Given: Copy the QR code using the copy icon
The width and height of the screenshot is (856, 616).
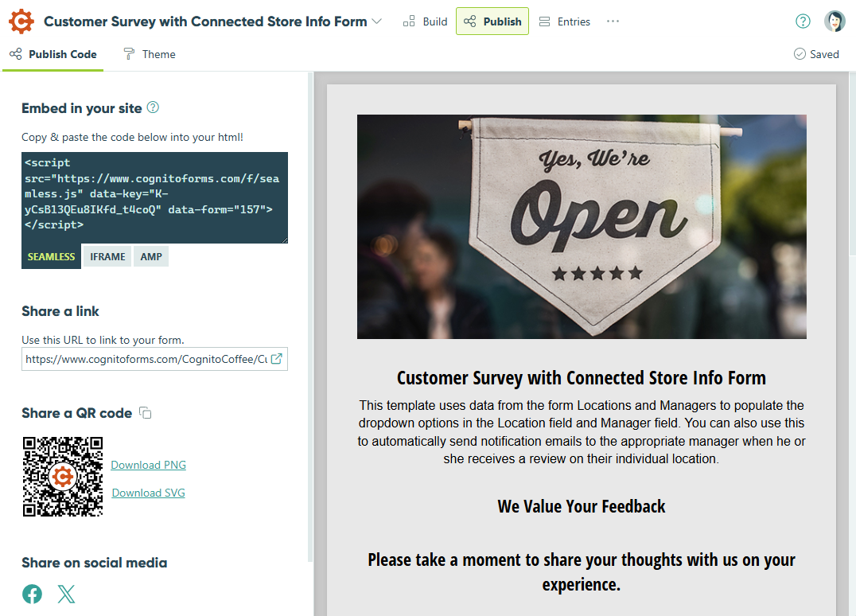Looking at the screenshot, I should coord(145,412).
